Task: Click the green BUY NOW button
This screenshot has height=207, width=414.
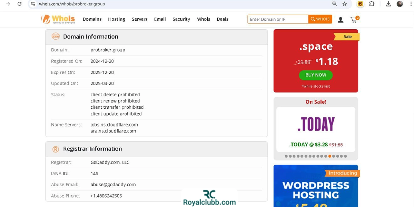Action: [316, 75]
